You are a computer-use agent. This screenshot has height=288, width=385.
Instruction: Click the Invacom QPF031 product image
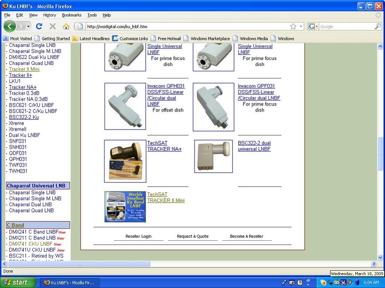point(213,107)
